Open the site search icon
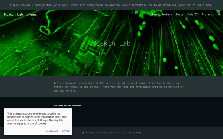Screen dimensions: 223x139 219,14
